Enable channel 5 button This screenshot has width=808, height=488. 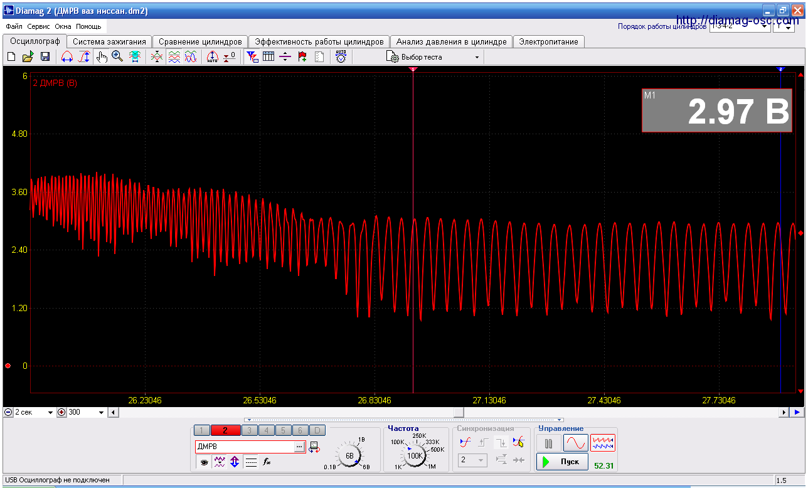pyautogui.click(x=284, y=430)
